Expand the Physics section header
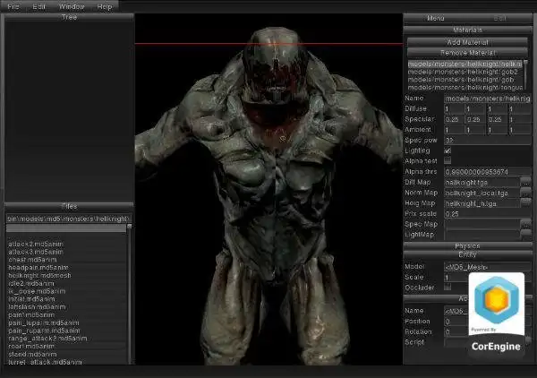The height and width of the screenshot is (378, 537). tap(467, 245)
